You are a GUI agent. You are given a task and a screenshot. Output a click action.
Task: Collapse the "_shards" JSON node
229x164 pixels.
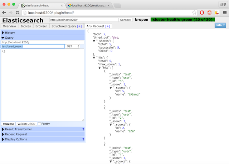[94, 41]
